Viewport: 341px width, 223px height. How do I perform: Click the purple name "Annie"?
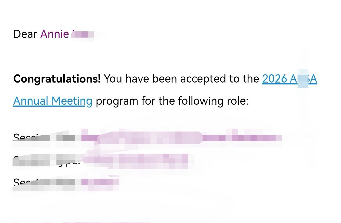coord(54,34)
